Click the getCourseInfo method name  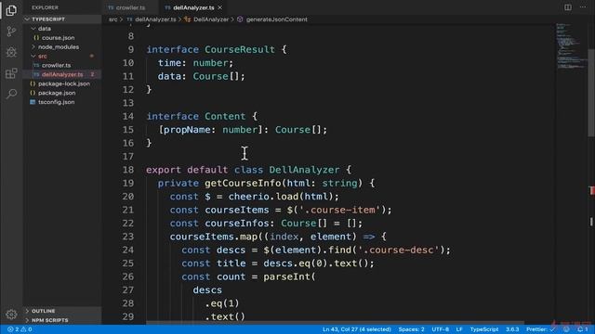(243, 184)
